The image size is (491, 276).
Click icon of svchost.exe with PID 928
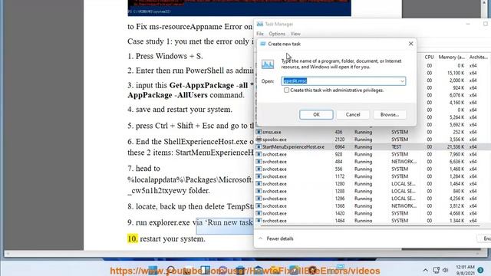click(259, 154)
